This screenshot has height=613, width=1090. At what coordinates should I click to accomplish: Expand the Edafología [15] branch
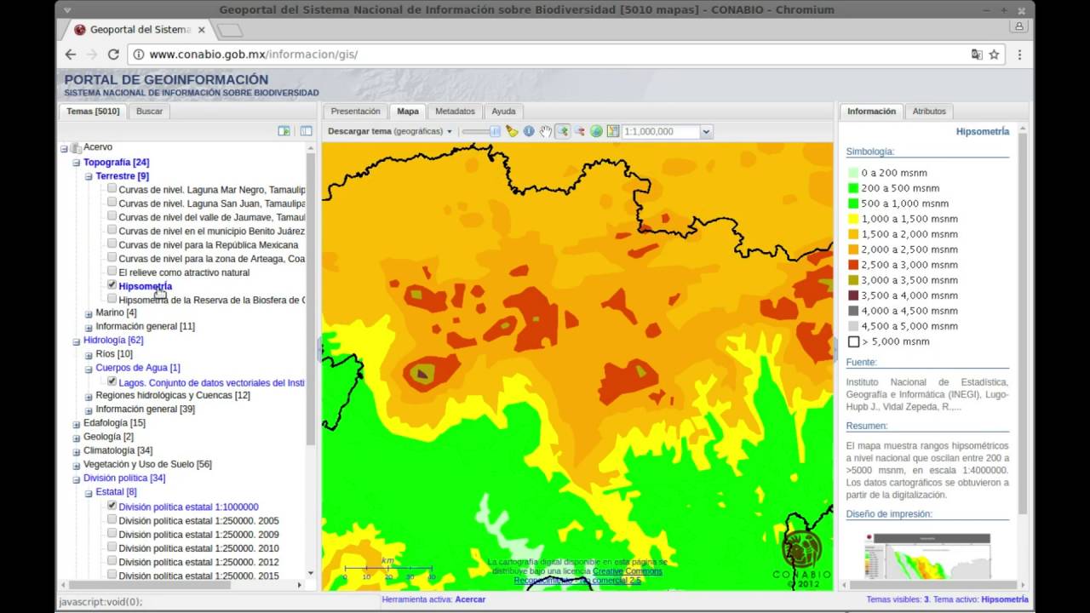76,423
